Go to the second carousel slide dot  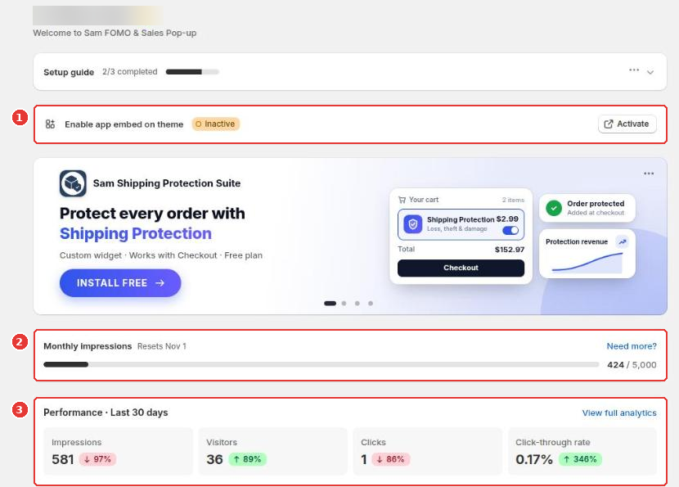coord(344,304)
